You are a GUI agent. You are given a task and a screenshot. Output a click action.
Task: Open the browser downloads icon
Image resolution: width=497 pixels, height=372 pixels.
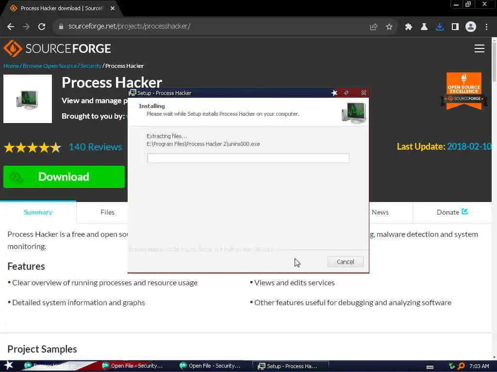[x=440, y=27]
